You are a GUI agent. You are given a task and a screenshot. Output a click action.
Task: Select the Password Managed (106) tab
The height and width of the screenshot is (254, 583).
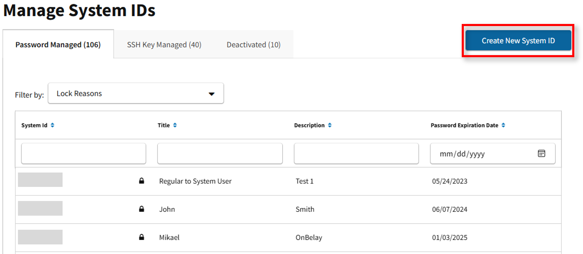[x=58, y=45]
